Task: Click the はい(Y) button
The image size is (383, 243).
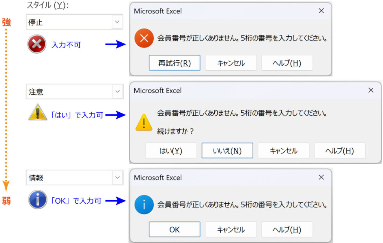Action: pyautogui.click(x=171, y=151)
